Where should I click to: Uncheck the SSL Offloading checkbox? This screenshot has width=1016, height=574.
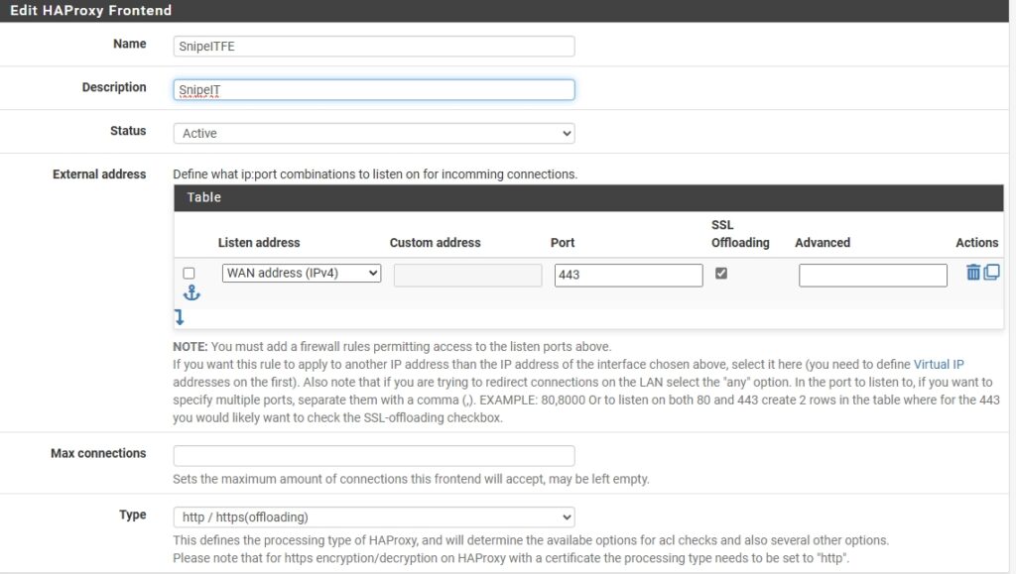tap(720, 273)
